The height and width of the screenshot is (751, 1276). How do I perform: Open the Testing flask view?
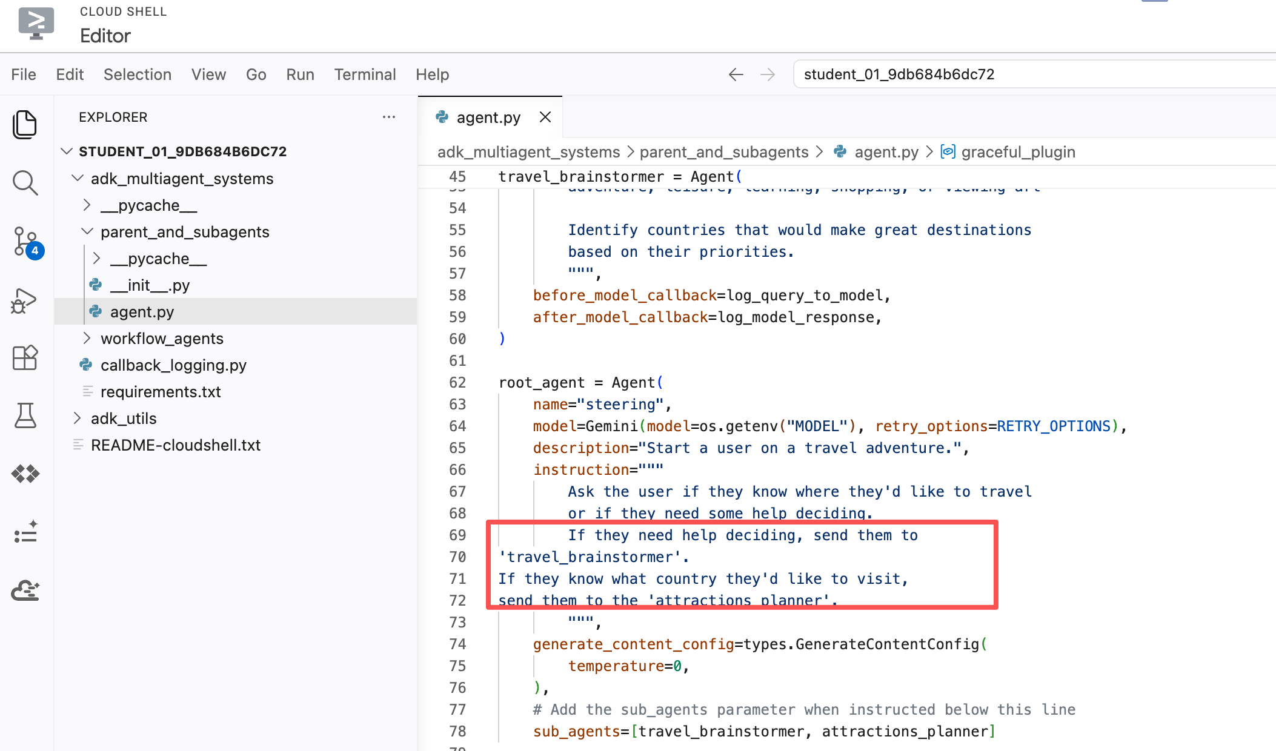(x=25, y=416)
